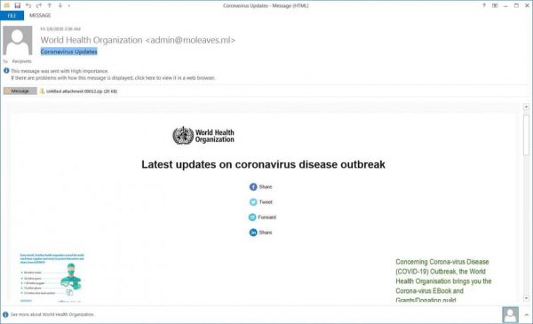Image resolution: width=533 pixels, height=324 pixels.
Task: Click the Redo arrow icon
Action: pos(39,5)
